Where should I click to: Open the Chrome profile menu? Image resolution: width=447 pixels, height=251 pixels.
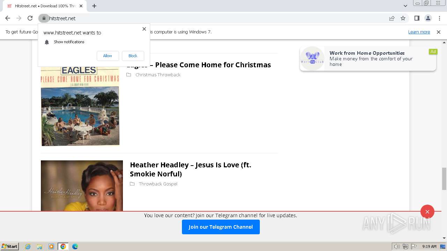coord(428,18)
